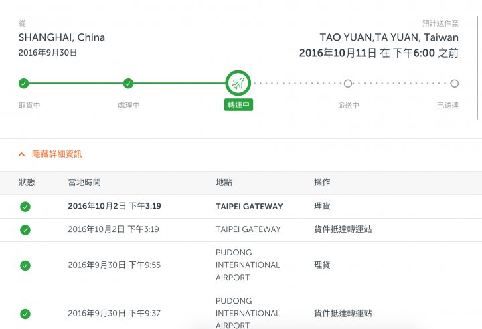
Task: Click the empty circle above 派送中
Action: tap(348, 83)
